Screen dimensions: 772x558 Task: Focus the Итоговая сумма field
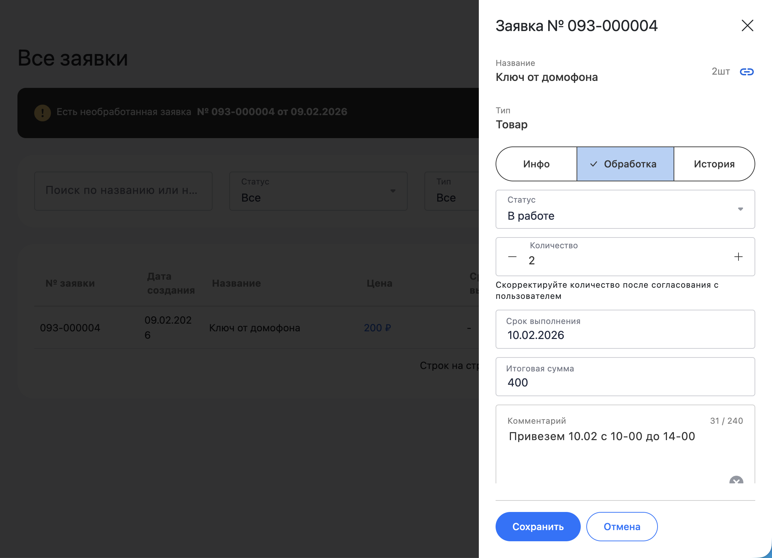[x=625, y=377]
